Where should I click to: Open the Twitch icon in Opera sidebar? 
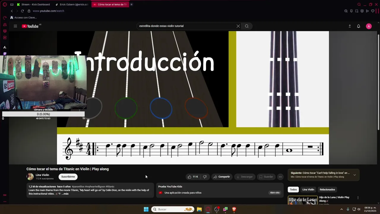click(5, 54)
